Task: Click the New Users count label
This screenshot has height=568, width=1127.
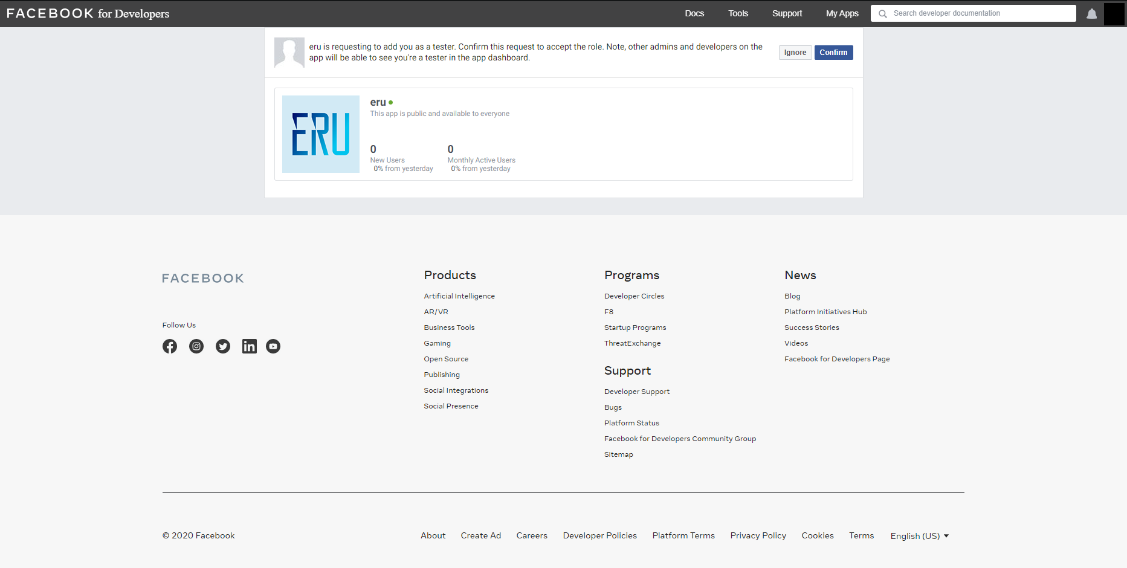Action: pyautogui.click(x=387, y=160)
